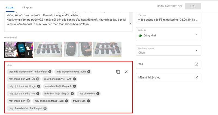Remove tag 'may phien dich tot nhat the gioi'
Screen dimensions: 218x115
(45, 108)
